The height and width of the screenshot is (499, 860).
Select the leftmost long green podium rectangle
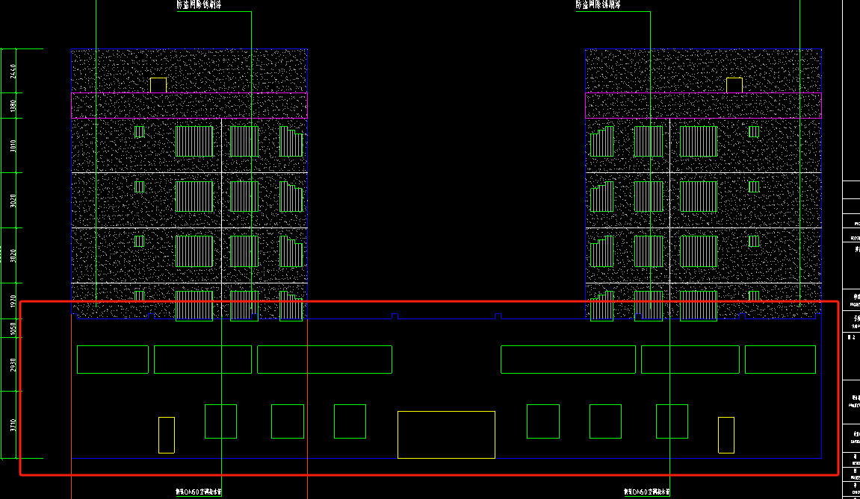click(x=113, y=360)
